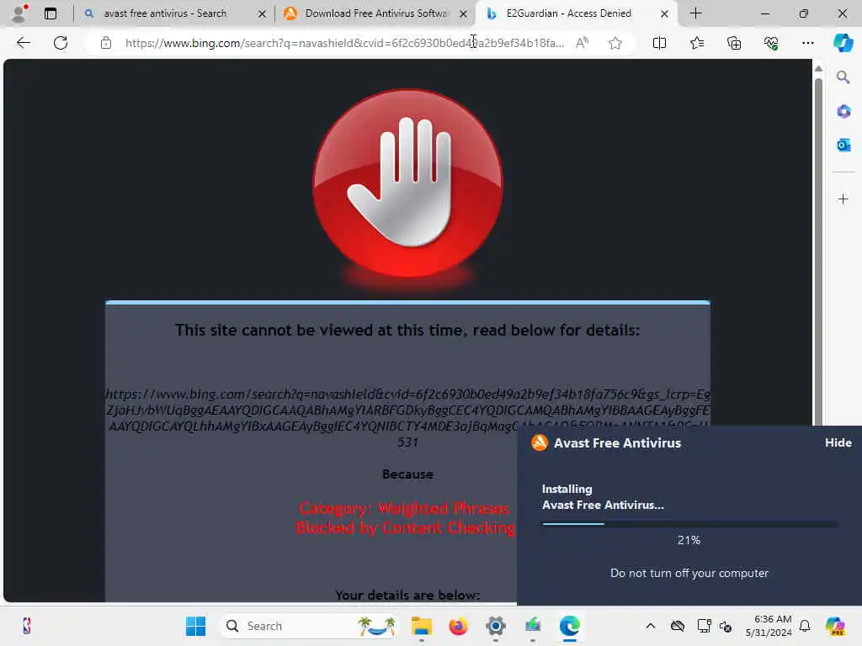Click the page vertical scrollbar thumb

818,251
